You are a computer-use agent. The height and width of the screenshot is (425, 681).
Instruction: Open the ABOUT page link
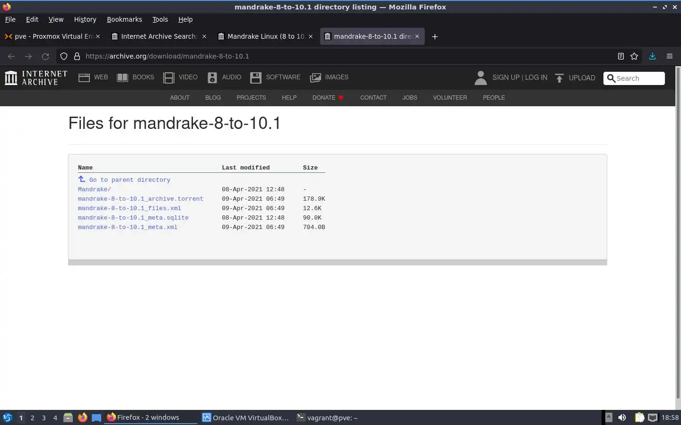[x=180, y=98]
